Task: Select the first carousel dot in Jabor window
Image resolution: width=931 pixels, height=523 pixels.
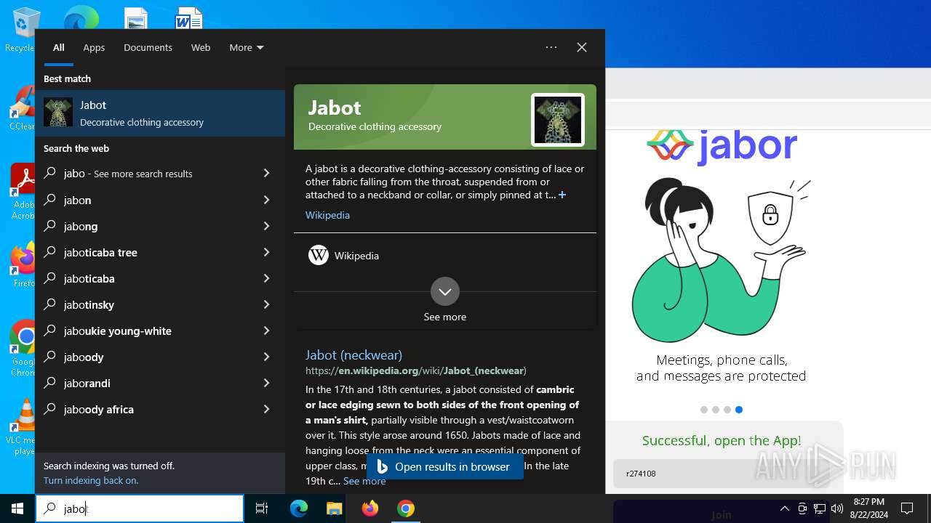Action: tap(704, 410)
